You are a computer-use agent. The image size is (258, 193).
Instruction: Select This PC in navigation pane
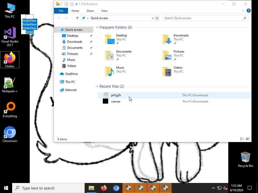coord(70,82)
